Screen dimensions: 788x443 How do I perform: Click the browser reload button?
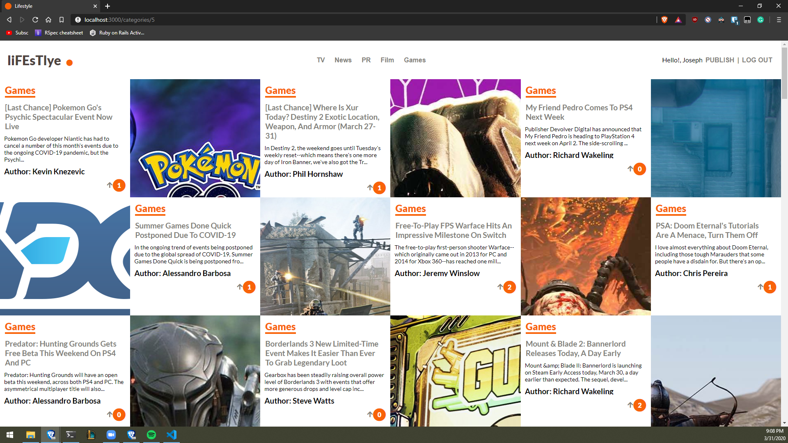35,20
